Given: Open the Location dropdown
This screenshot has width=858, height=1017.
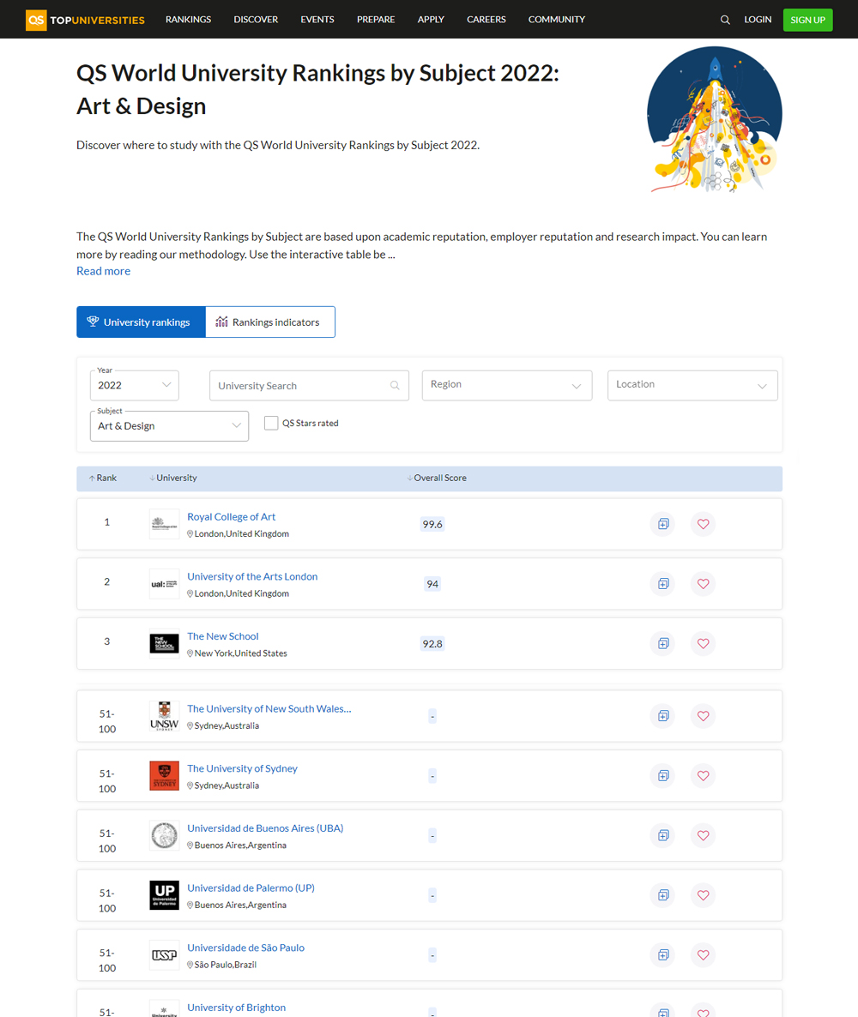Looking at the screenshot, I should click(x=692, y=385).
